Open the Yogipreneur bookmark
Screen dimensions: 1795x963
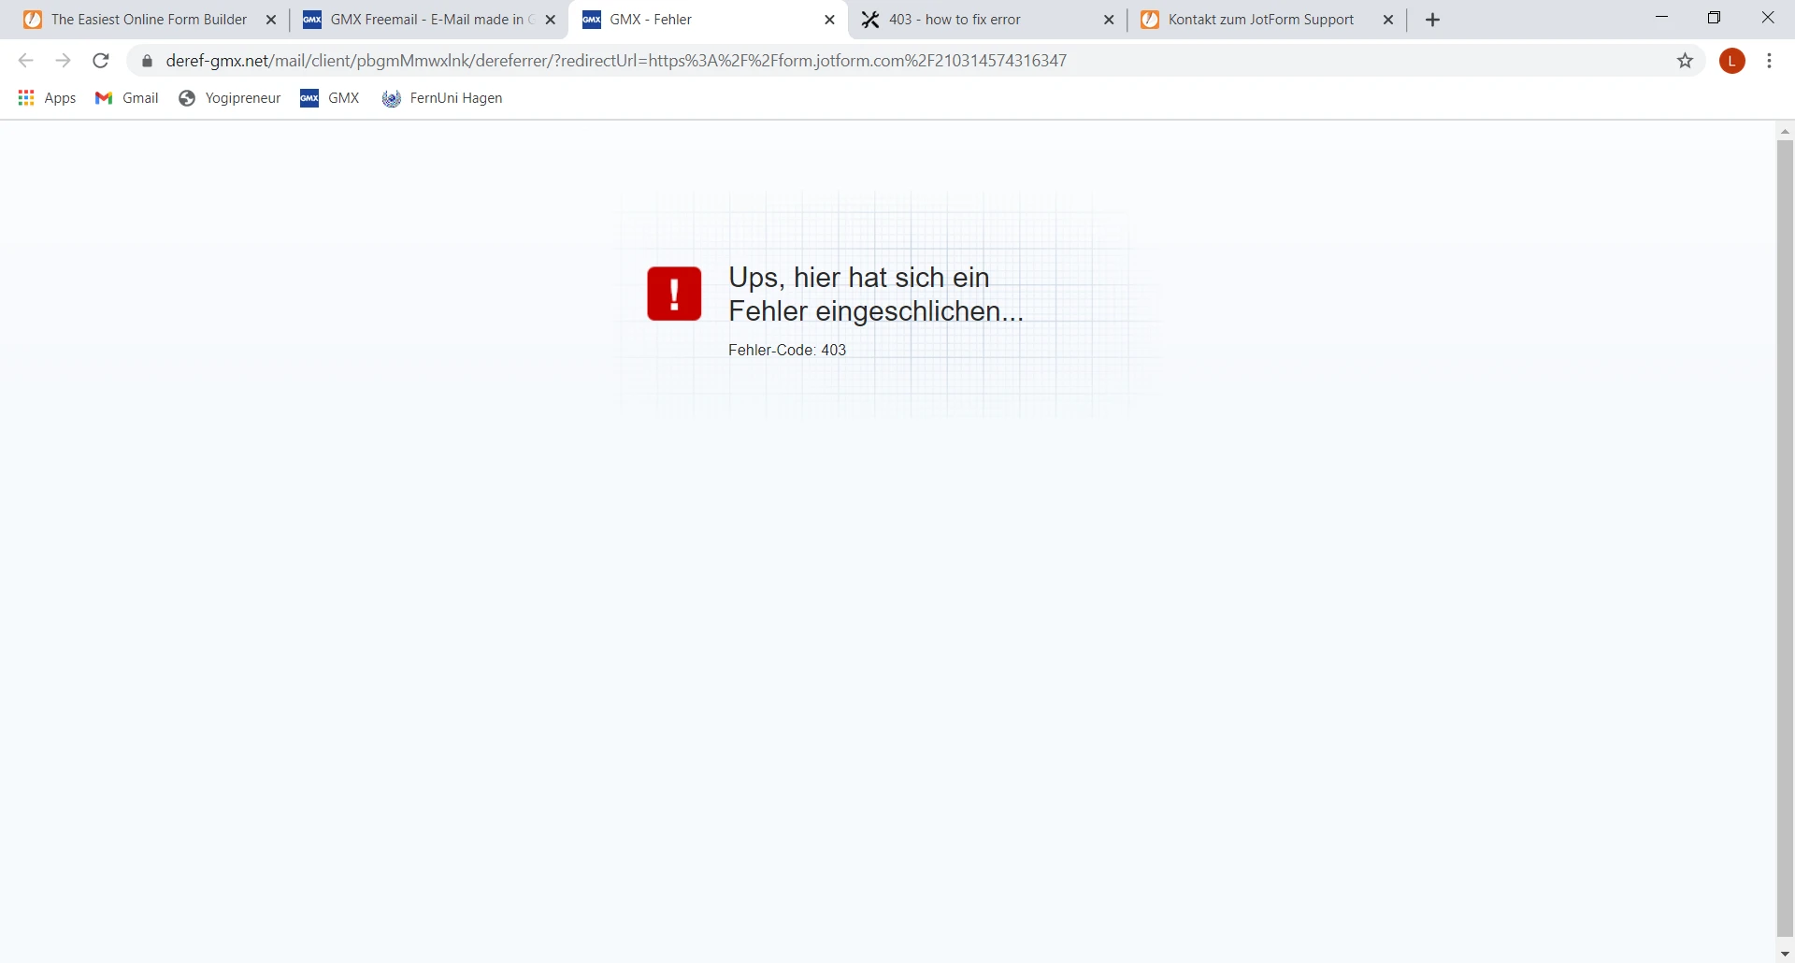228,98
